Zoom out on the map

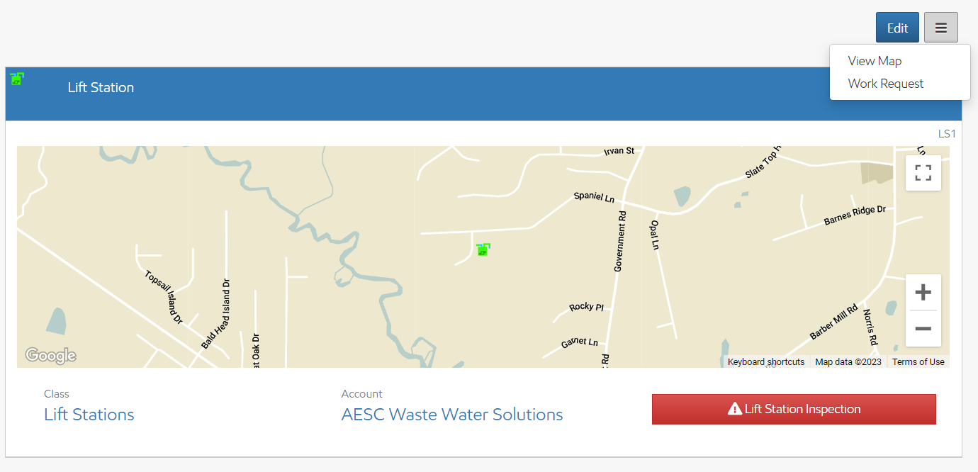tap(923, 329)
